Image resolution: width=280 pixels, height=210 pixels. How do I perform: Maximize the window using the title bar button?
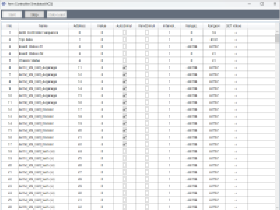[x=262, y=4]
